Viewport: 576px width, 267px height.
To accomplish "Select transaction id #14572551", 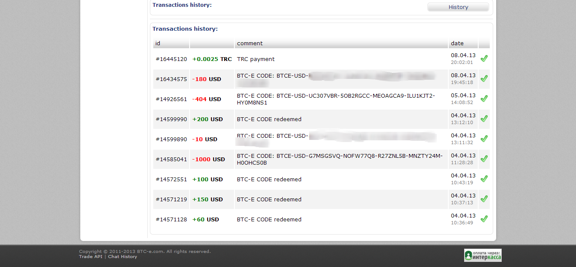I will coord(171,180).
